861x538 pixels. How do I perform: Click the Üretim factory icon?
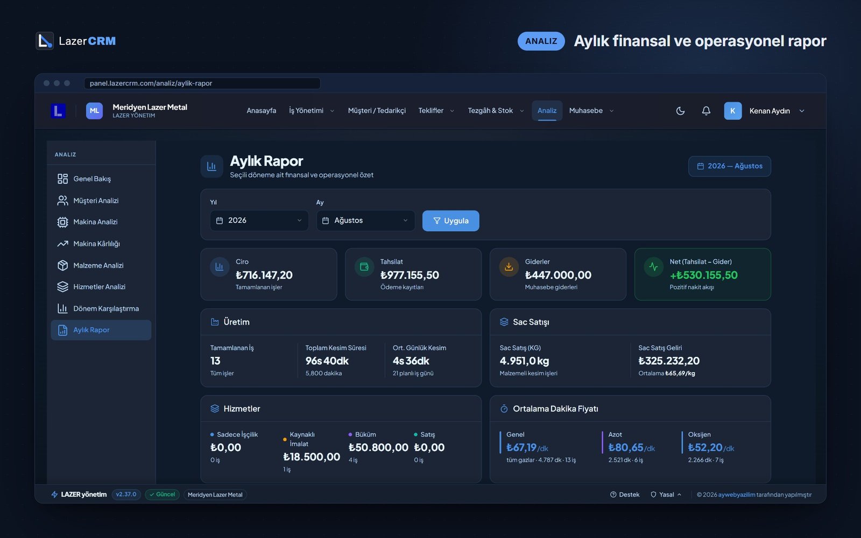coord(215,322)
